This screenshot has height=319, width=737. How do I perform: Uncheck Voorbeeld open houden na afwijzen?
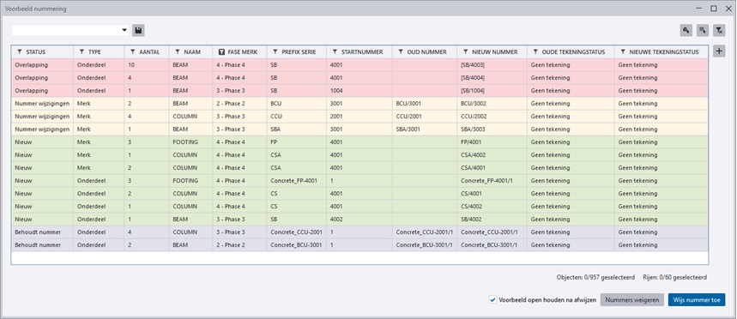pyautogui.click(x=492, y=300)
